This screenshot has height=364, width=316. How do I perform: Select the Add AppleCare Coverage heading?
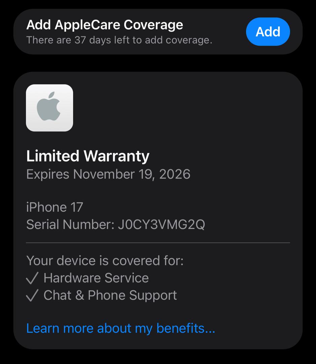105,25
